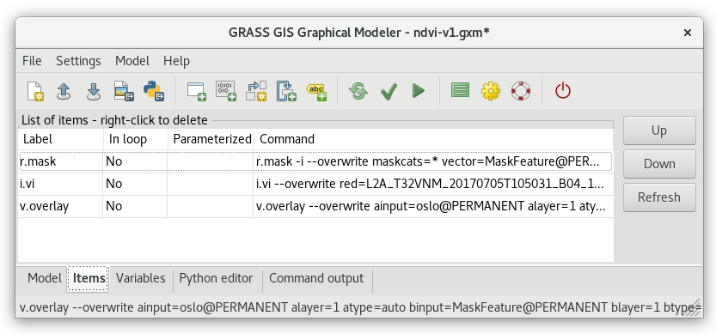The image size is (716, 334).
Task: Click the i.vi command text
Action: pyautogui.click(x=429, y=184)
